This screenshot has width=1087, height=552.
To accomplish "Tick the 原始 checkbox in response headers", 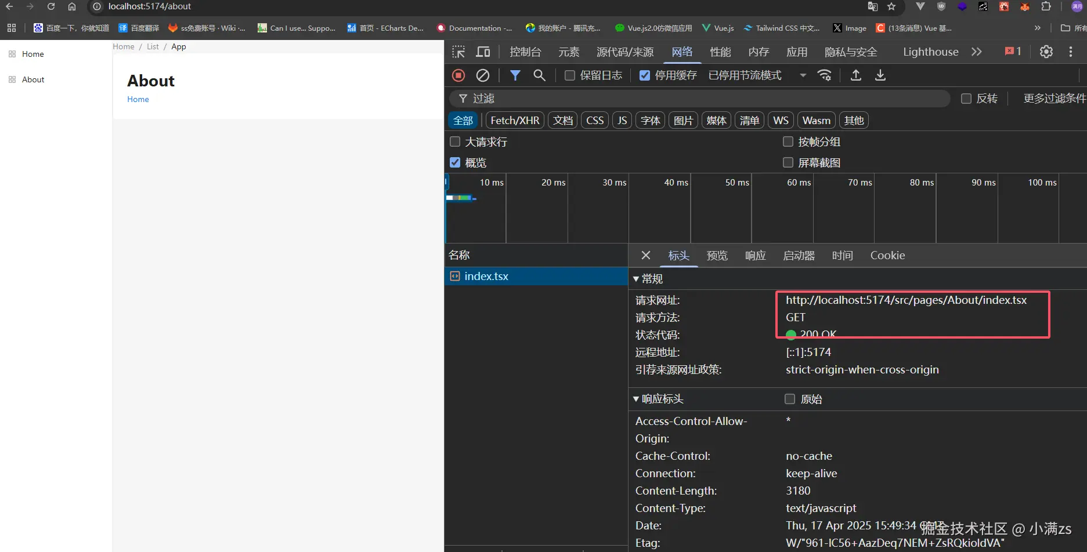I will click(790, 399).
